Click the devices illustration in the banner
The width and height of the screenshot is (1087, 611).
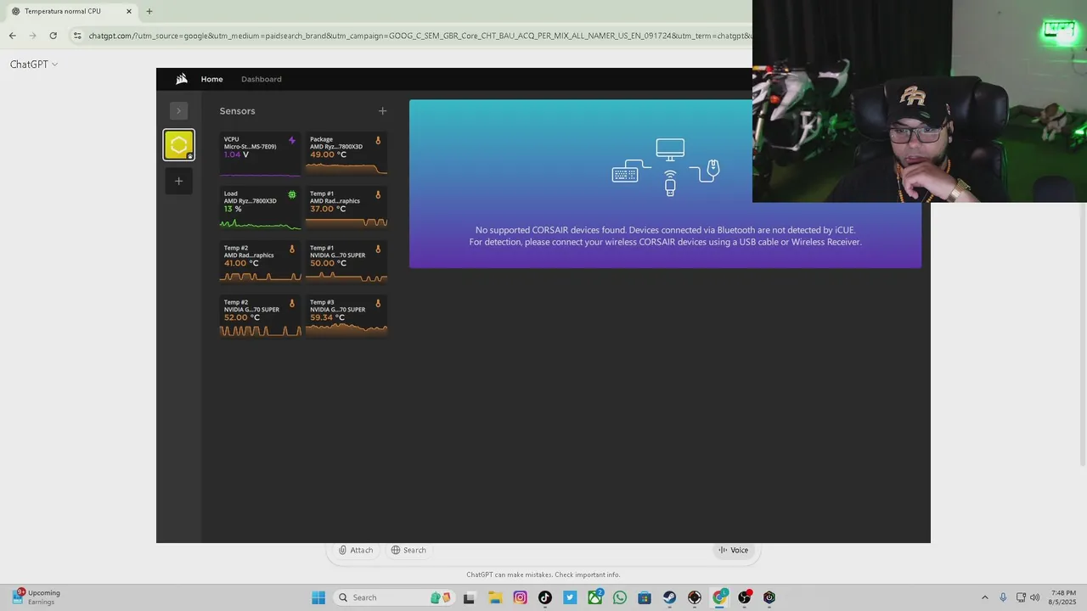(x=667, y=167)
